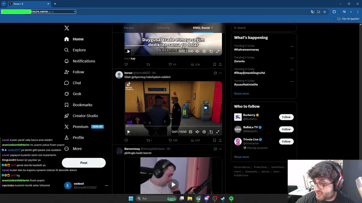Viewport: 362px width, 203px height.
Task: Open #Kahramanmaraş trending topic
Action: [x=246, y=50]
